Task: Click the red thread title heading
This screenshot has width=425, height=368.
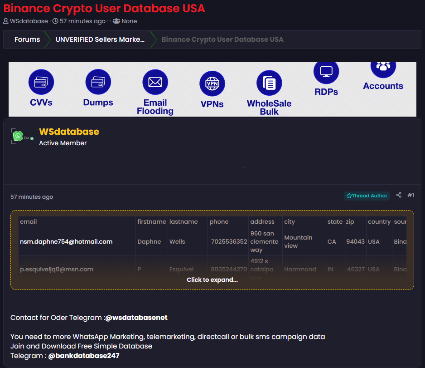Action: pyautogui.click(x=104, y=9)
